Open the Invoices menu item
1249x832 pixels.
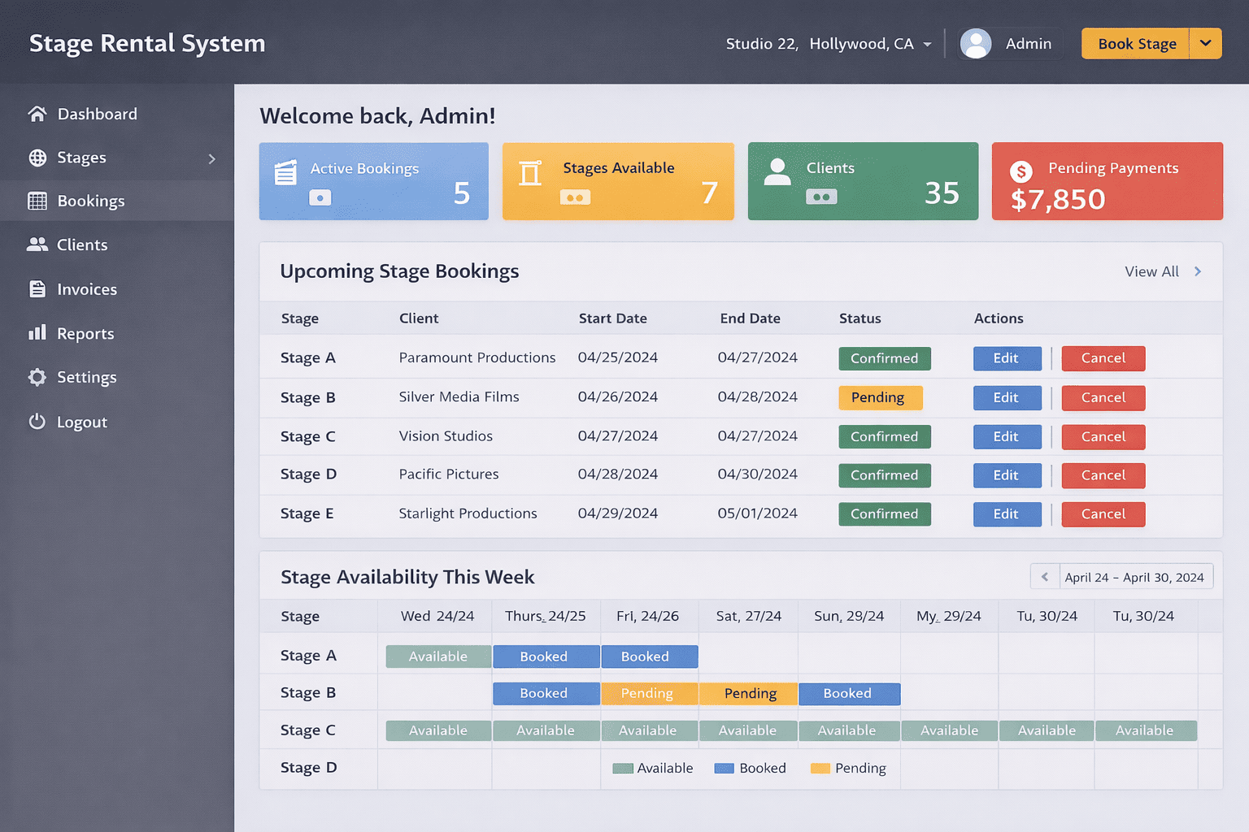coord(86,289)
